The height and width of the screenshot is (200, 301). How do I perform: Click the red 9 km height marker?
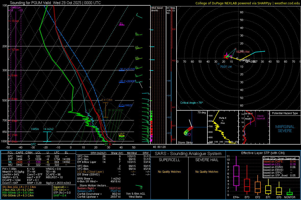(14, 75)
